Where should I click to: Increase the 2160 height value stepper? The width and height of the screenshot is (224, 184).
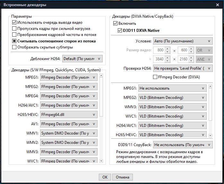coord(191,57)
